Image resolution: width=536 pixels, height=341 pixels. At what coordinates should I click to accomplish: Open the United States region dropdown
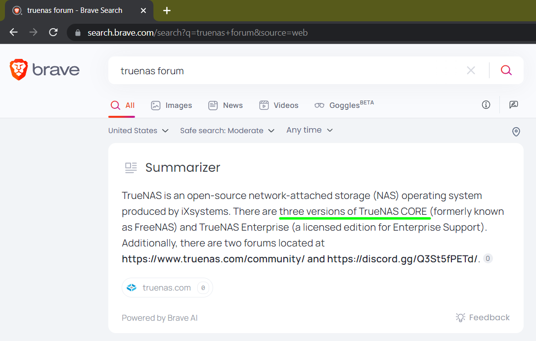tap(138, 131)
